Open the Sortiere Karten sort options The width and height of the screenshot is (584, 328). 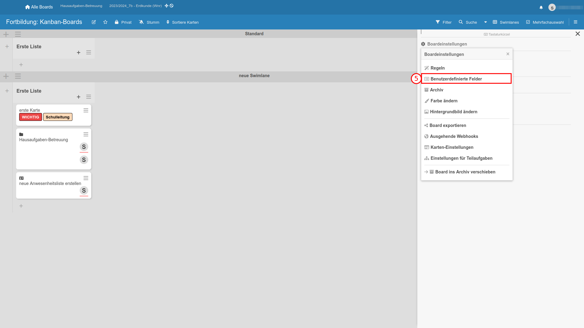(182, 22)
